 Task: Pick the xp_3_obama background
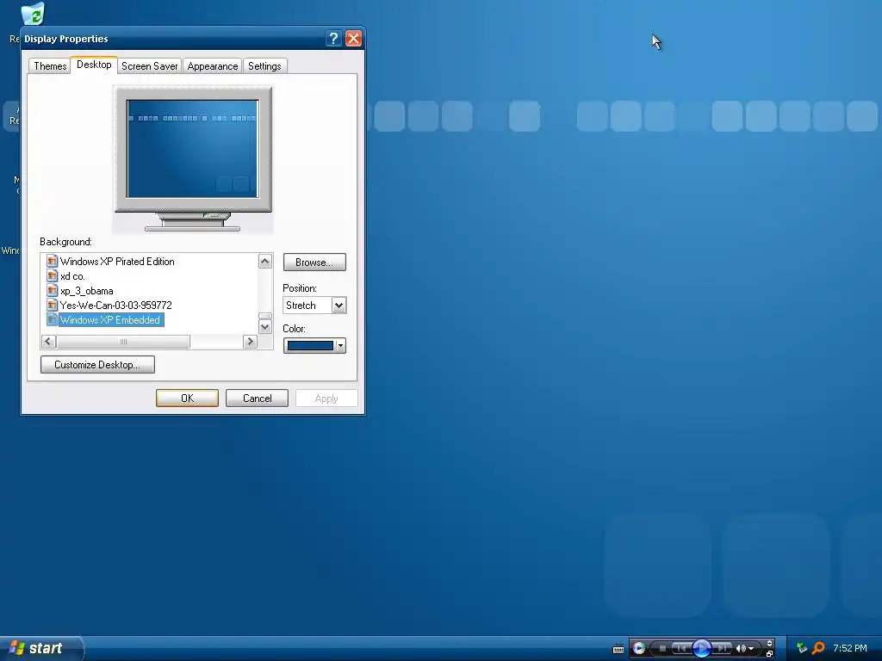pyautogui.click(x=87, y=291)
